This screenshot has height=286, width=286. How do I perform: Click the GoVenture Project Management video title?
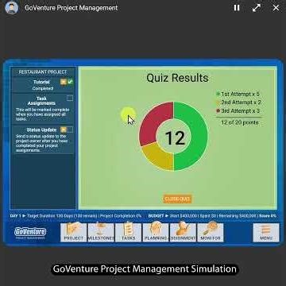click(x=71, y=8)
